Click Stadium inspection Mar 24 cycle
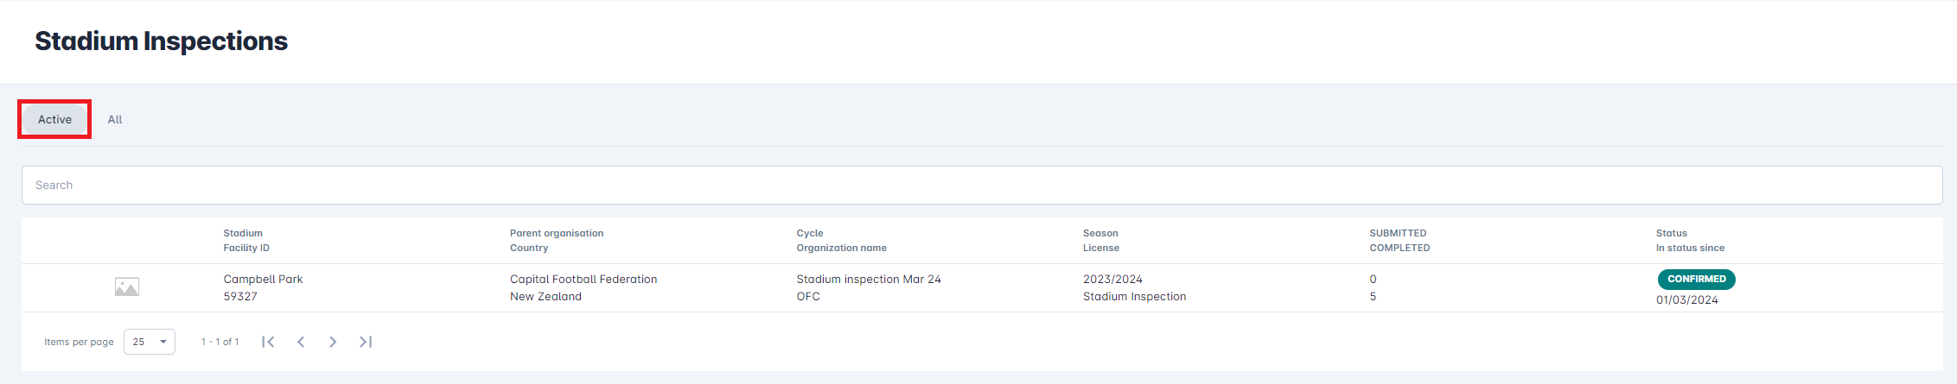Viewport: 1957px width, 384px height. [869, 280]
